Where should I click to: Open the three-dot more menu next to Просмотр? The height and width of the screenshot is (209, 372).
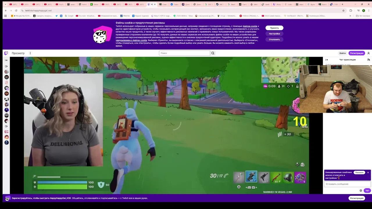[x=30, y=53]
